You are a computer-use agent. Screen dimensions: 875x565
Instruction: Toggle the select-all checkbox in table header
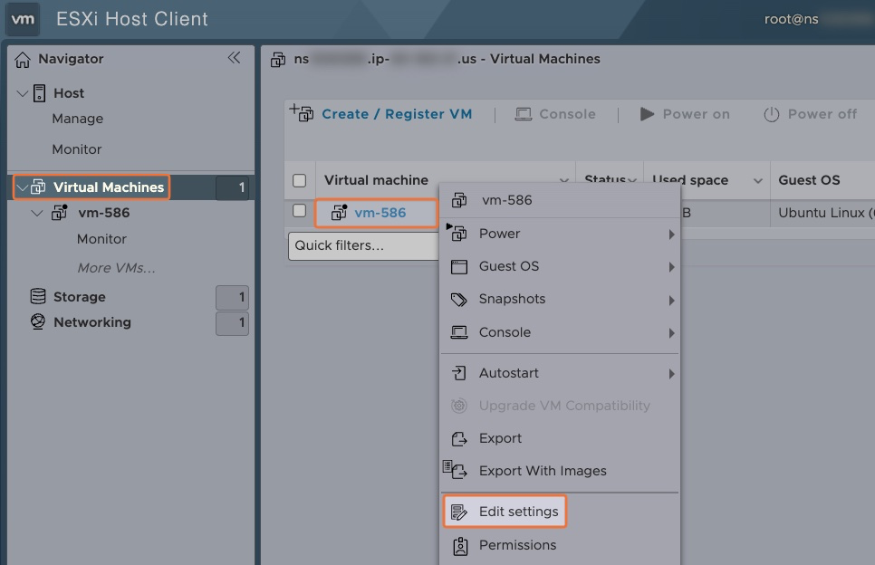pos(300,180)
